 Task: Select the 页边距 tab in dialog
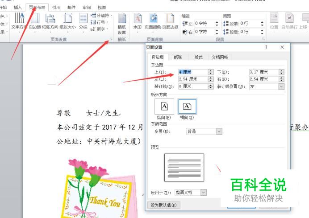pos(158,57)
